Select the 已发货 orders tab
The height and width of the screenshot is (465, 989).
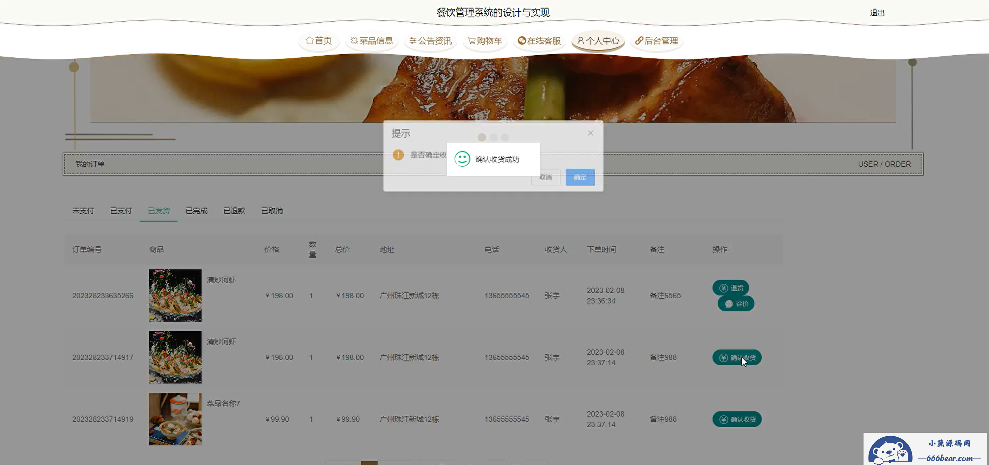158,211
